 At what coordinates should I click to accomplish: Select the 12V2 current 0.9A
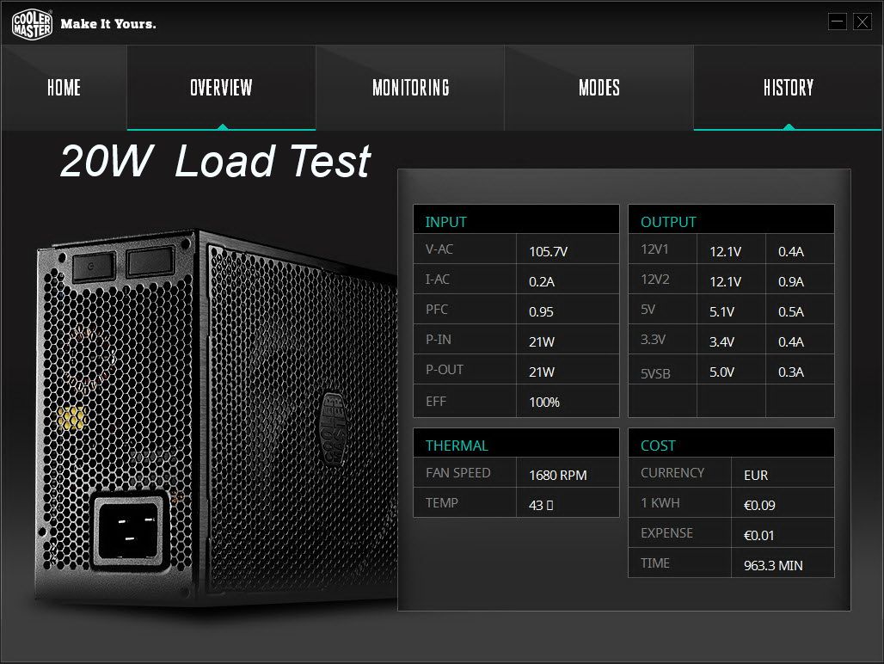point(790,281)
